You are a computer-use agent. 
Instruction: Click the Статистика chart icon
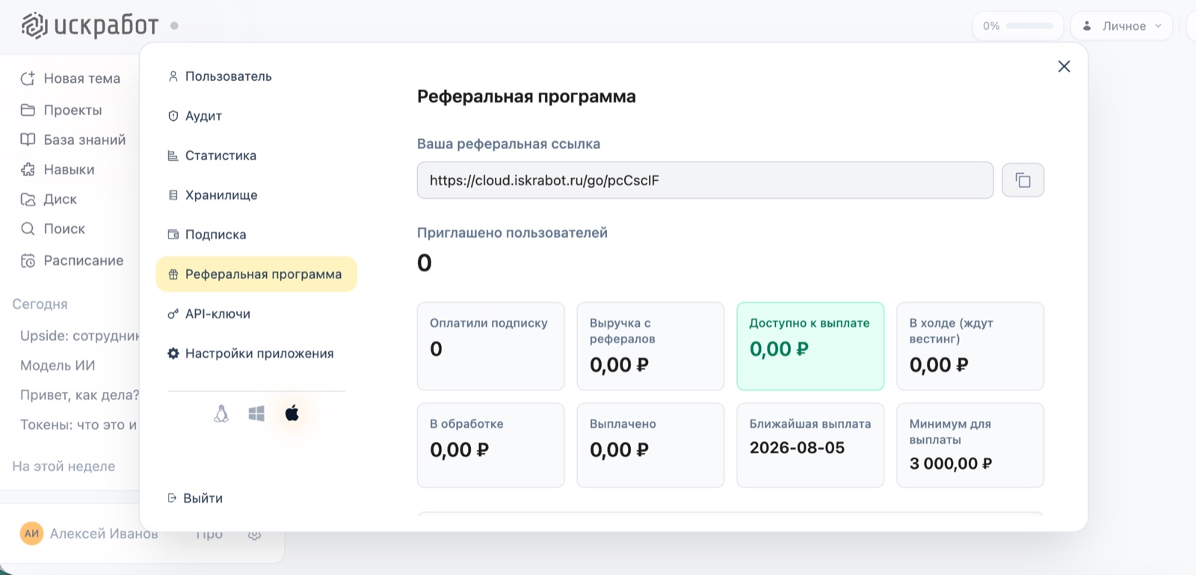pyautogui.click(x=173, y=156)
